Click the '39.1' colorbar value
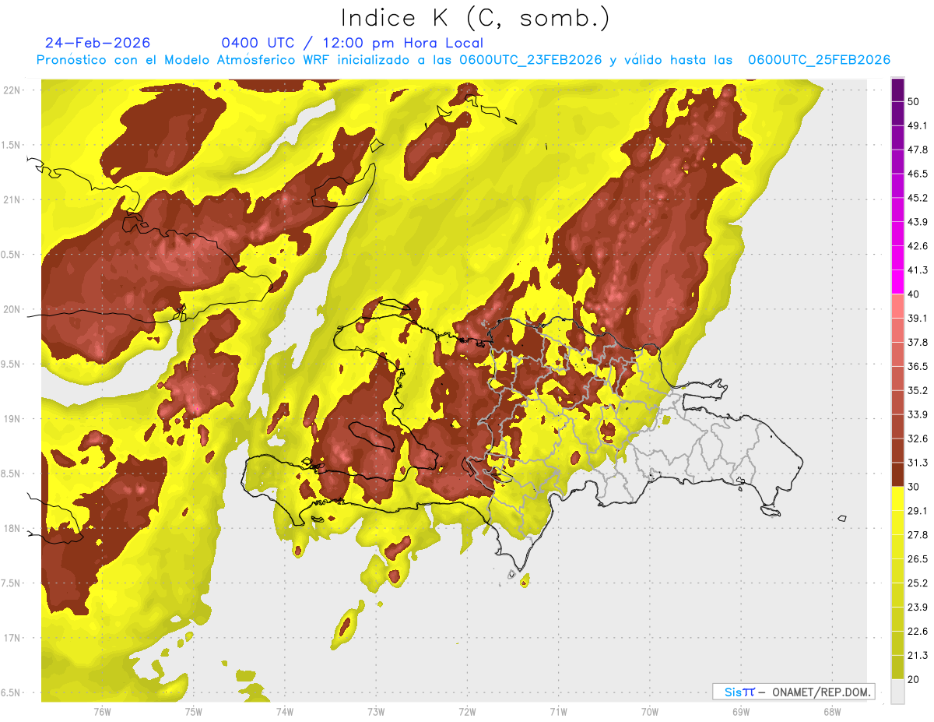The image size is (934, 722). coord(918,318)
